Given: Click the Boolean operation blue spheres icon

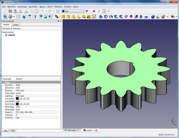Looking at the screenshot, I should pos(153,17).
